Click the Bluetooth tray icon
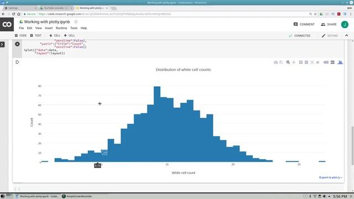 point(310,196)
